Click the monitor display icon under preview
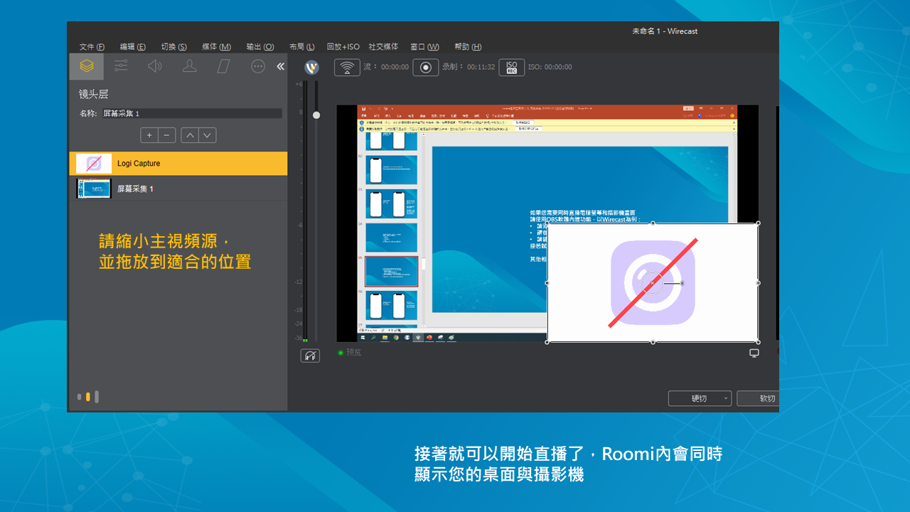This screenshot has height=512, width=910. pos(754,353)
